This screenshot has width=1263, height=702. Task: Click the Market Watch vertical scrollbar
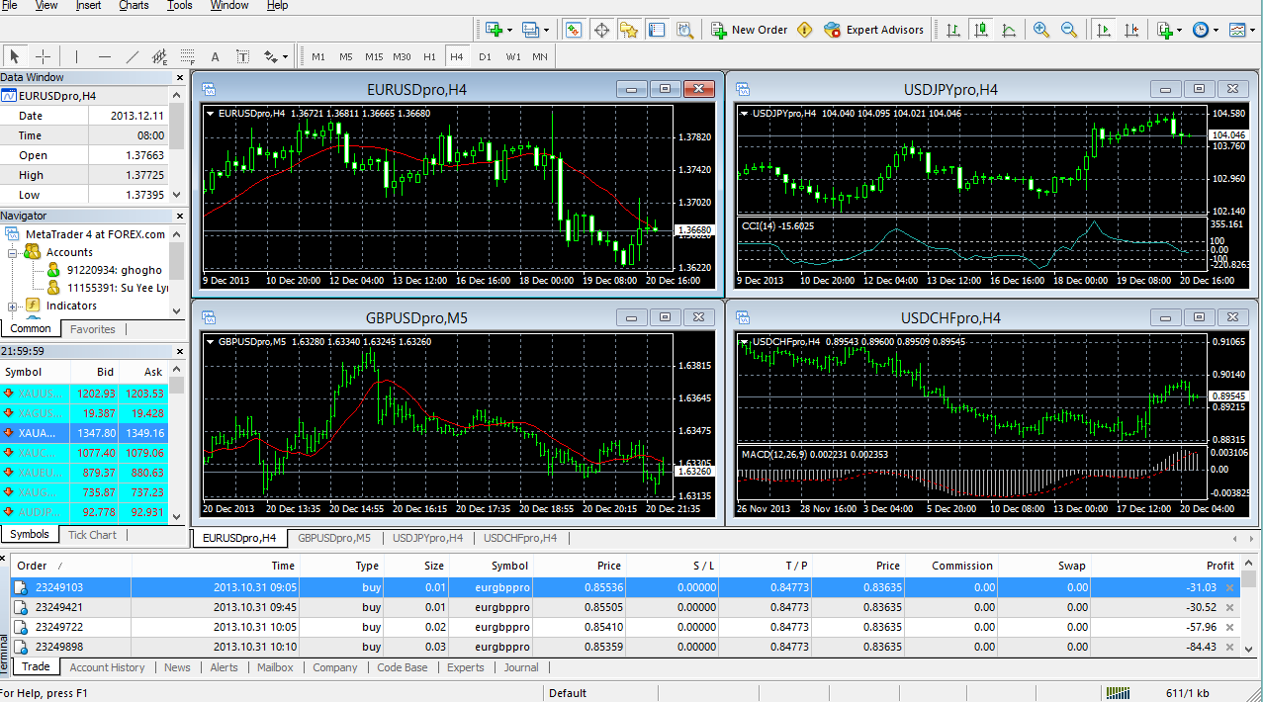(177, 445)
